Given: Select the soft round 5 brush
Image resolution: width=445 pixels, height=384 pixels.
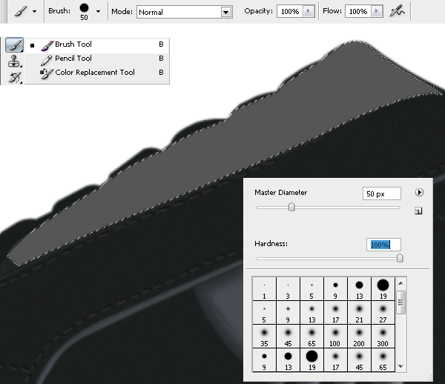Looking at the screenshot, I should coord(264,313).
